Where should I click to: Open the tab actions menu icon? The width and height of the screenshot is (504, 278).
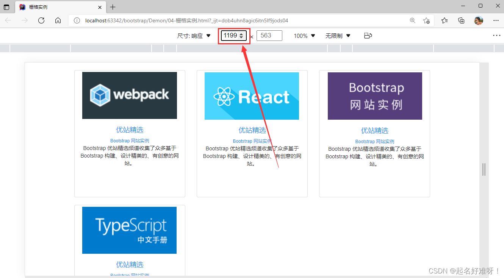click(x=6, y=7)
